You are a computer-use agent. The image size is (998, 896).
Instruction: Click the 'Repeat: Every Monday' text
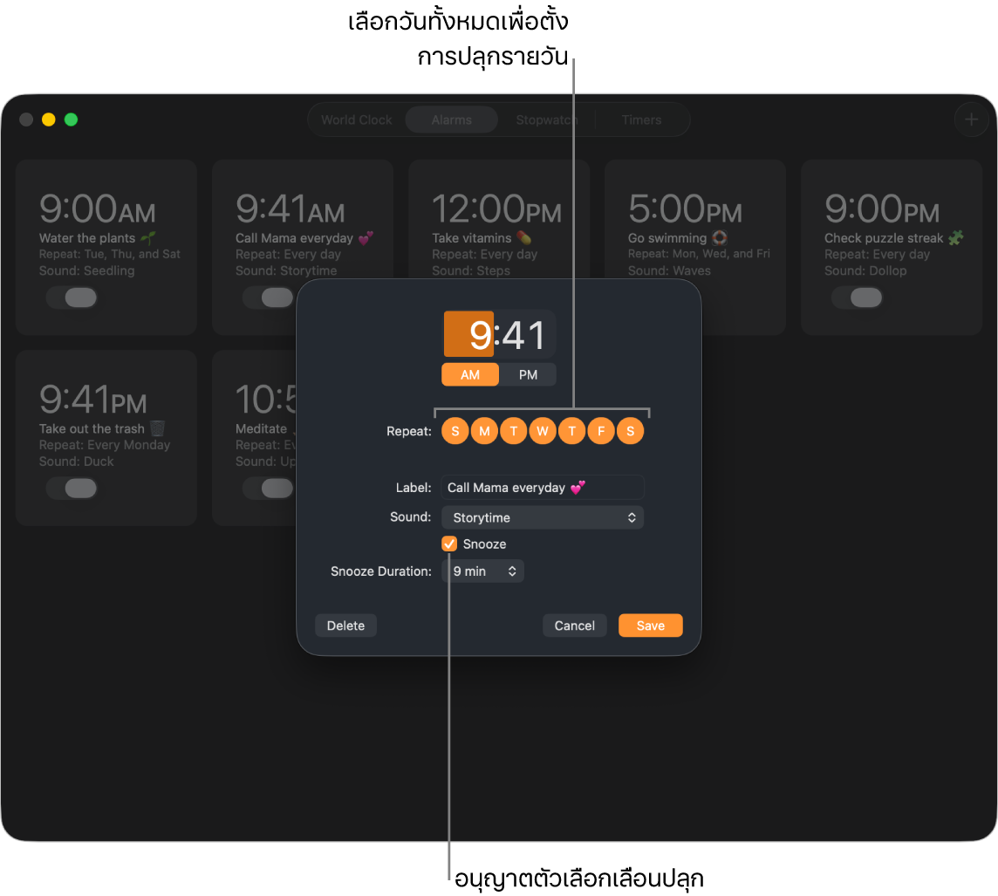pos(105,446)
